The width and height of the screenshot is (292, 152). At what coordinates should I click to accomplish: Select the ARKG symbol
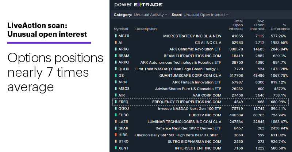coord(123,49)
